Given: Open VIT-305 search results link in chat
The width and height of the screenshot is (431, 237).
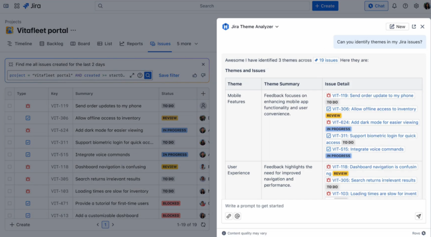Looking at the screenshot, I should pos(371,180).
